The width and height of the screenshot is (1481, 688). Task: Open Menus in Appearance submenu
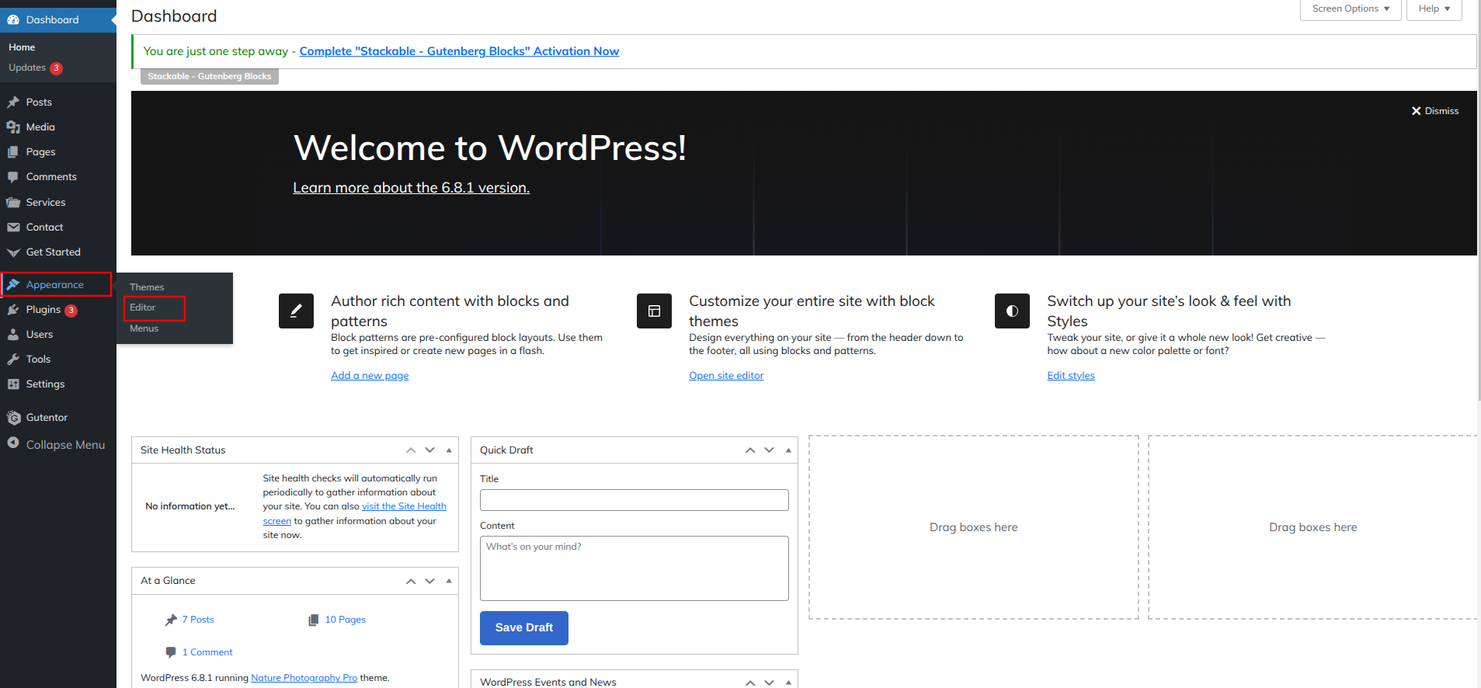[x=144, y=328]
